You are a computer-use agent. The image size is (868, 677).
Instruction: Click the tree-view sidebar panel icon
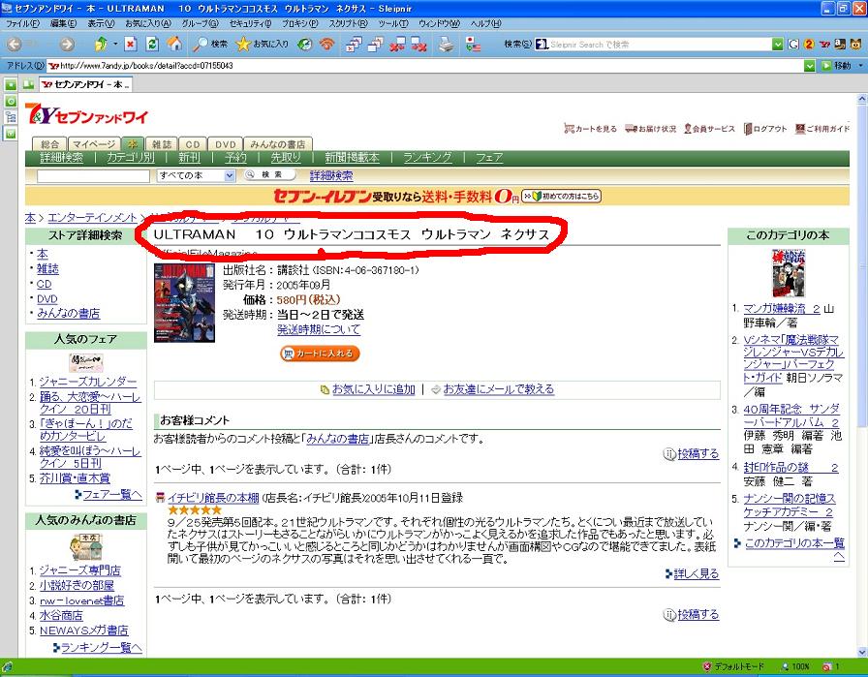11,117
